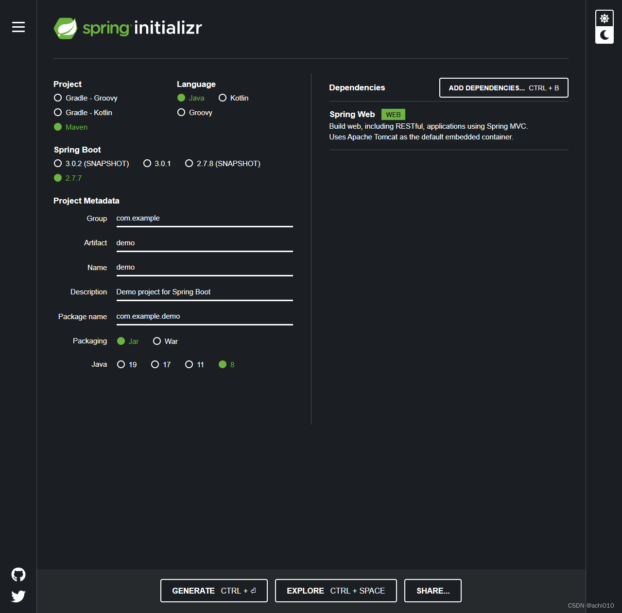Select Java version 8
This screenshot has width=622, height=613.
click(x=226, y=365)
